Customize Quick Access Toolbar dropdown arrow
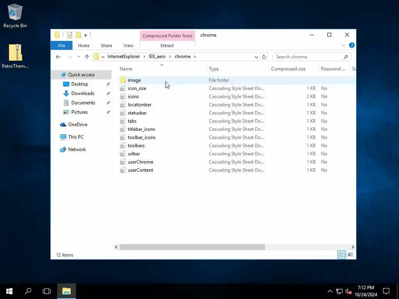The height and width of the screenshot is (299, 399). (85, 35)
